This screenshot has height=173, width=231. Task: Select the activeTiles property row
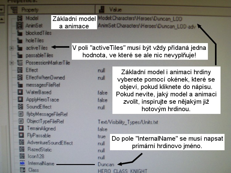pos(37,48)
